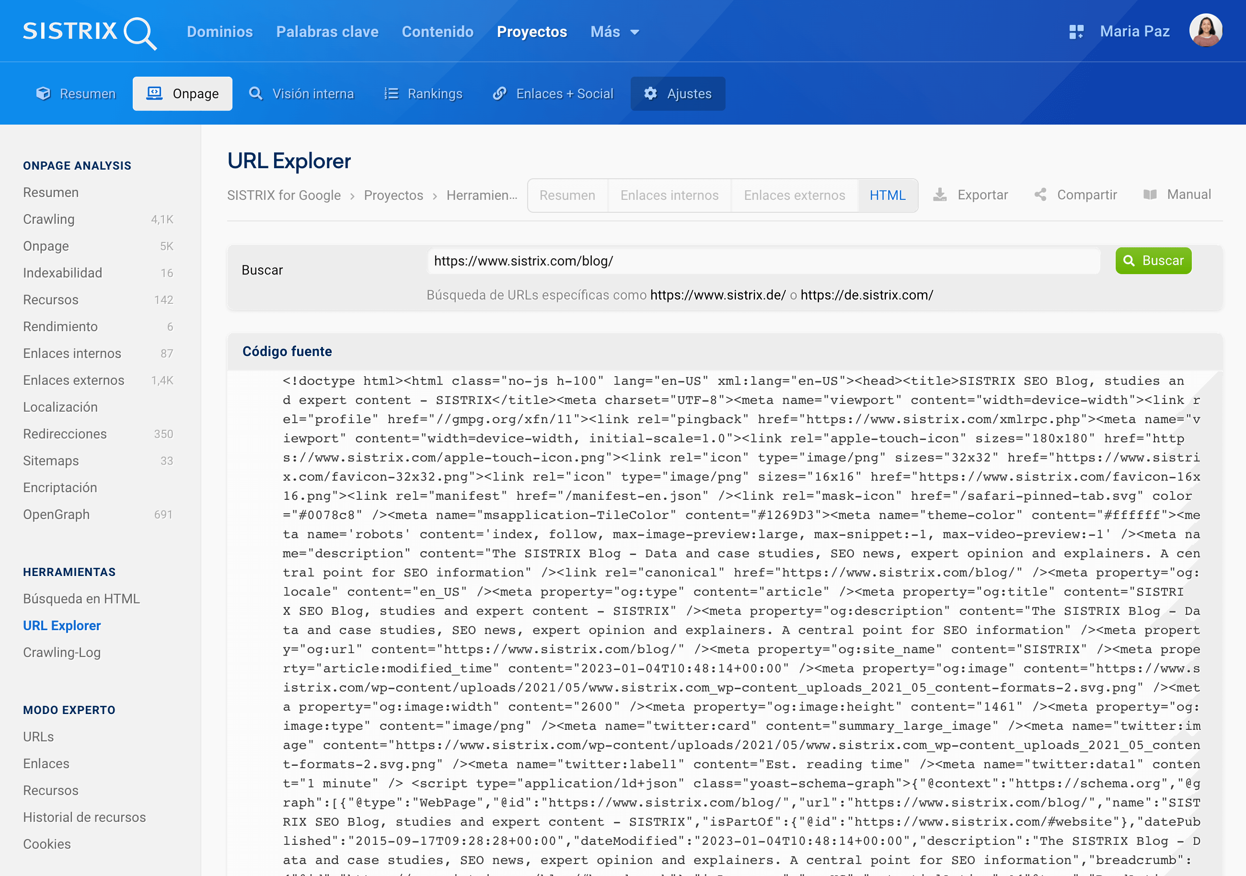The width and height of the screenshot is (1246, 876).
Task: Switch to the HTML tab
Action: pyautogui.click(x=887, y=196)
